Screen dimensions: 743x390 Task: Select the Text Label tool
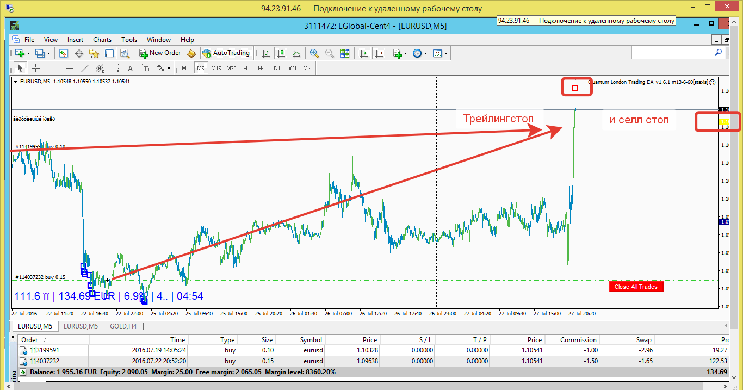(145, 68)
